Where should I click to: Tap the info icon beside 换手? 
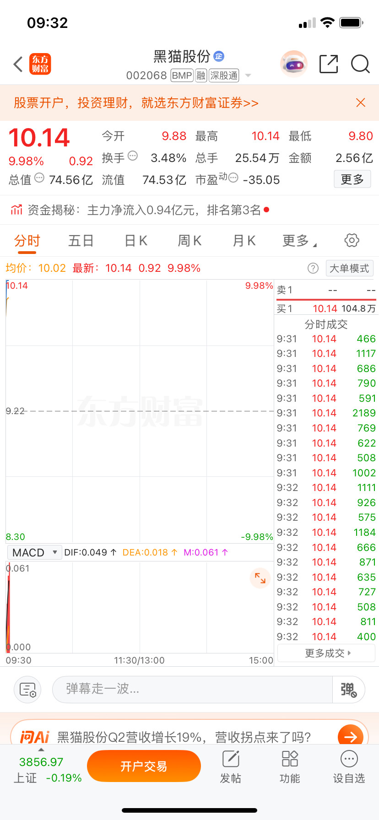(x=133, y=156)
